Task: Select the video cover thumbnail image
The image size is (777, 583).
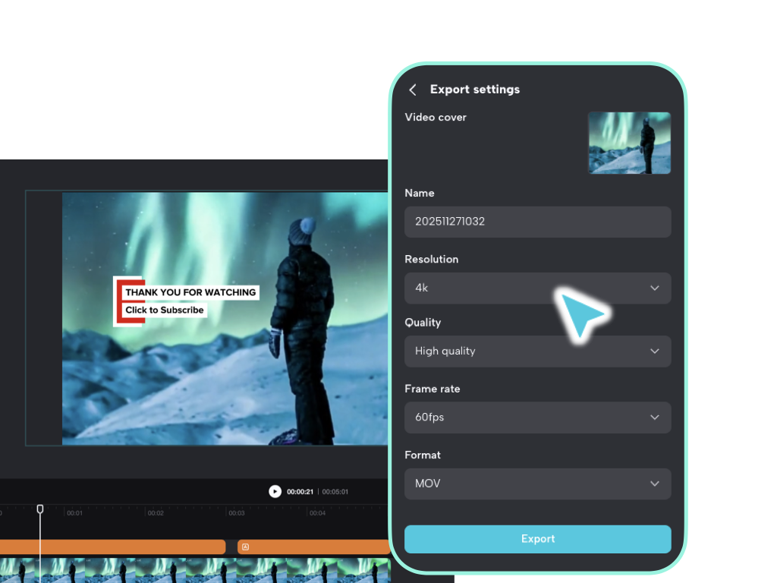Action: 629,143
